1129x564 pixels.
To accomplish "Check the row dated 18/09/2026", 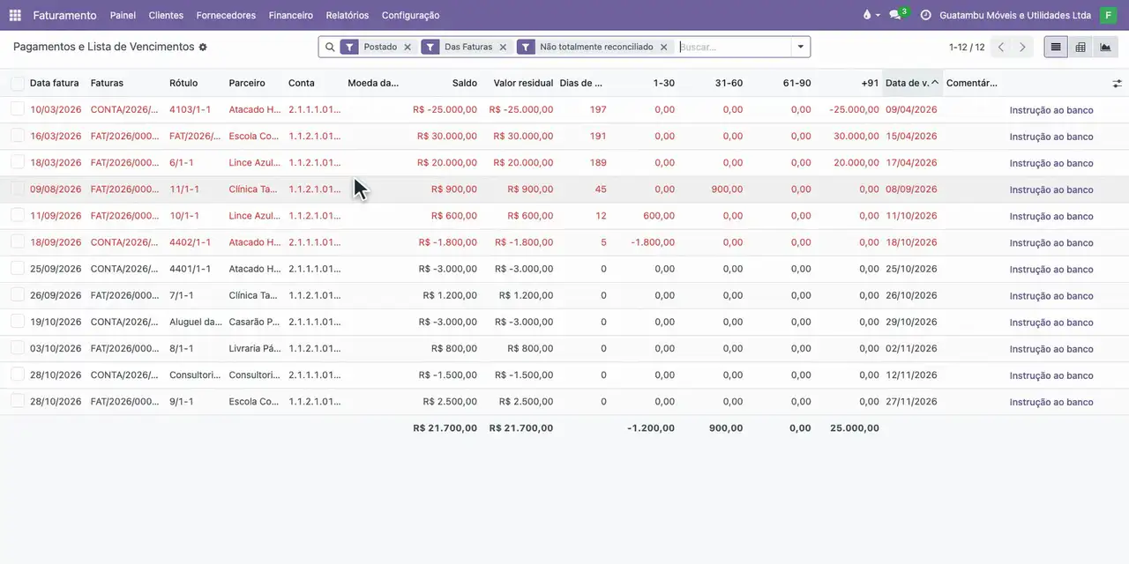I will coord(18,241).
